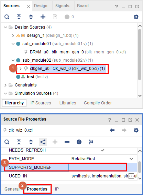The image size is (143, 195).
Task: Switch to the General properties tab
Action: coord(12,189)
